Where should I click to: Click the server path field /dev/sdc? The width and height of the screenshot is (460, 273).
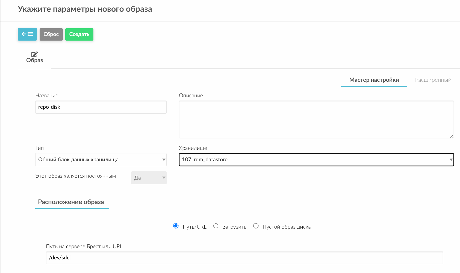click(x=244, y=258)
